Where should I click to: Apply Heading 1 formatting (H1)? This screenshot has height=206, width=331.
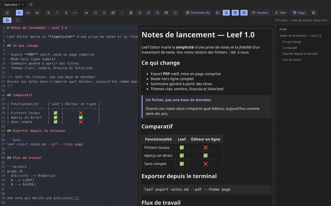(19, 13)
